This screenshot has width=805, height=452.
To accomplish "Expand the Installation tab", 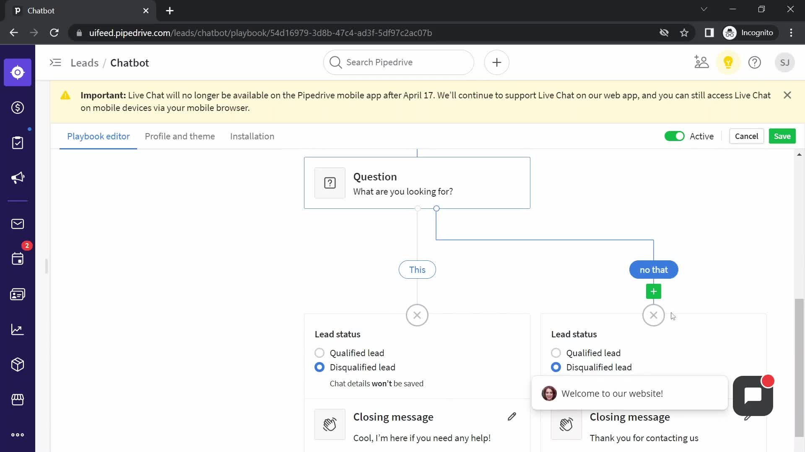I will coord(253,136).
